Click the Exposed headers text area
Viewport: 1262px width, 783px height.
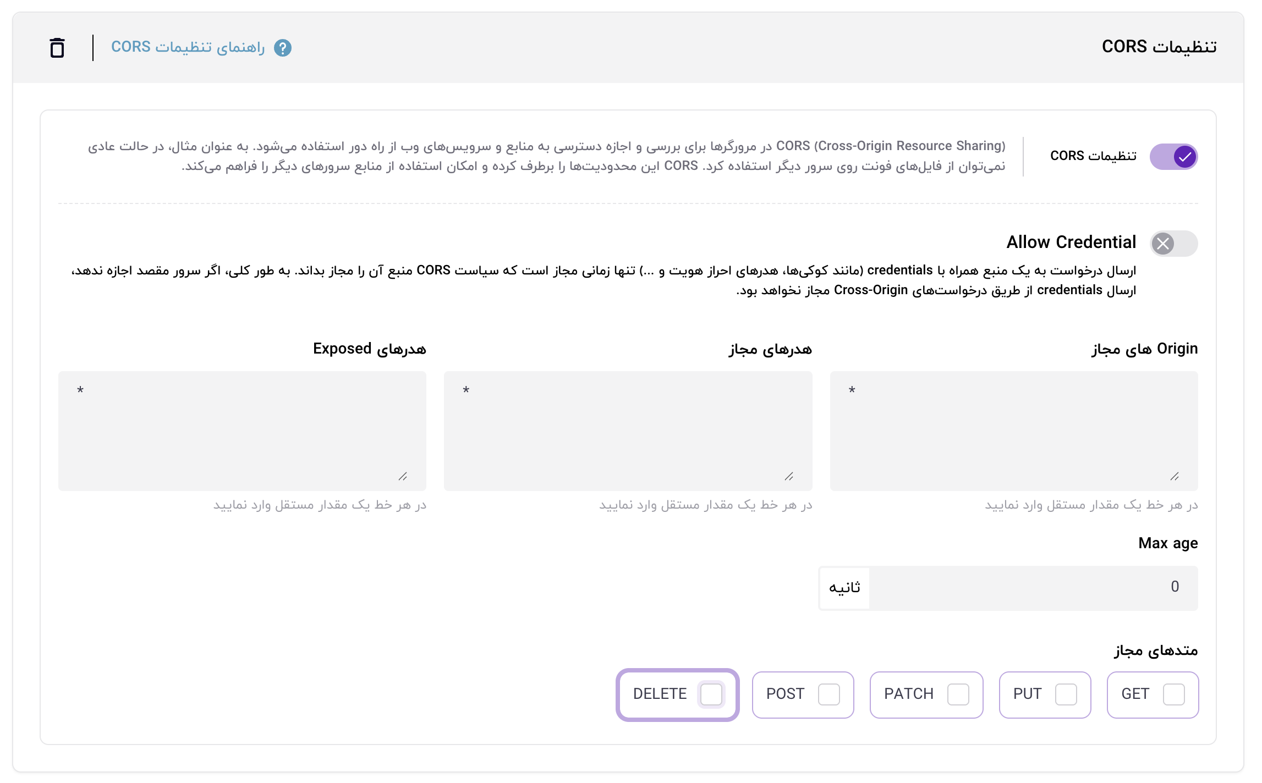point(242,431)
